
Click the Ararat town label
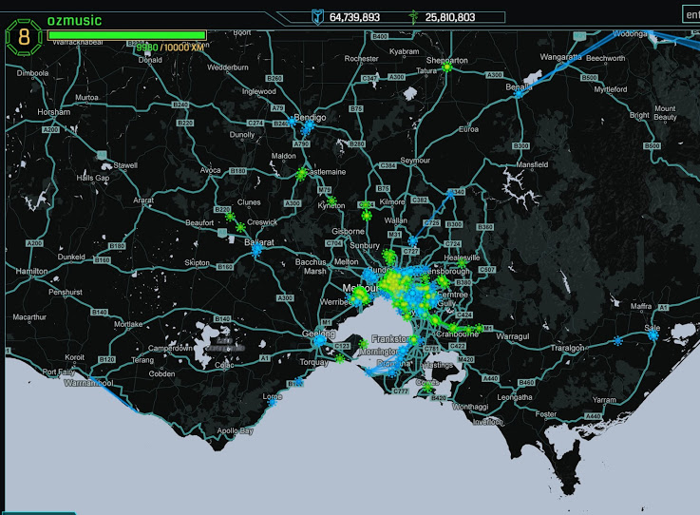143,200
